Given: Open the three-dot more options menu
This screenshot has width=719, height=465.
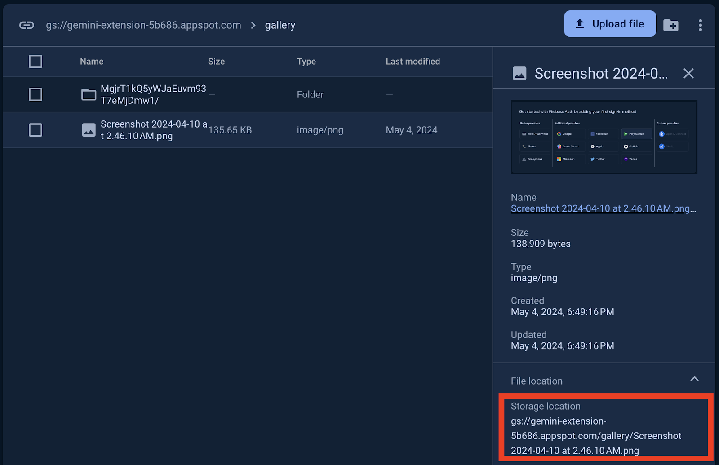Looking at the screenshot, I should pos(700,25).
